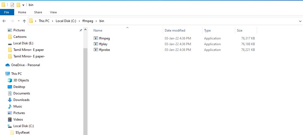This screenshot has width=303, height=135.
Task: Unpin Pictures using the pin icon
Action: point(81,30)
